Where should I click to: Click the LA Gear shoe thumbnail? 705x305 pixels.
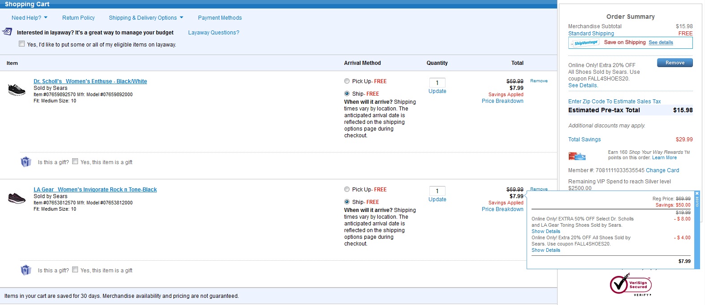tap(17, 198)
